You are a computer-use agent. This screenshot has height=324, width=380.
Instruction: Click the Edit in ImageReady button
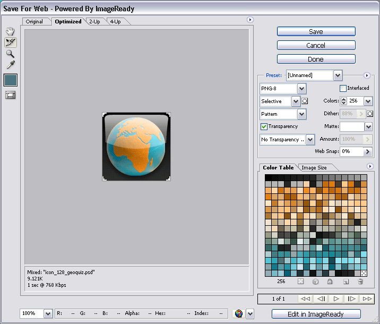pyautogui.click(x=316, y=314)
